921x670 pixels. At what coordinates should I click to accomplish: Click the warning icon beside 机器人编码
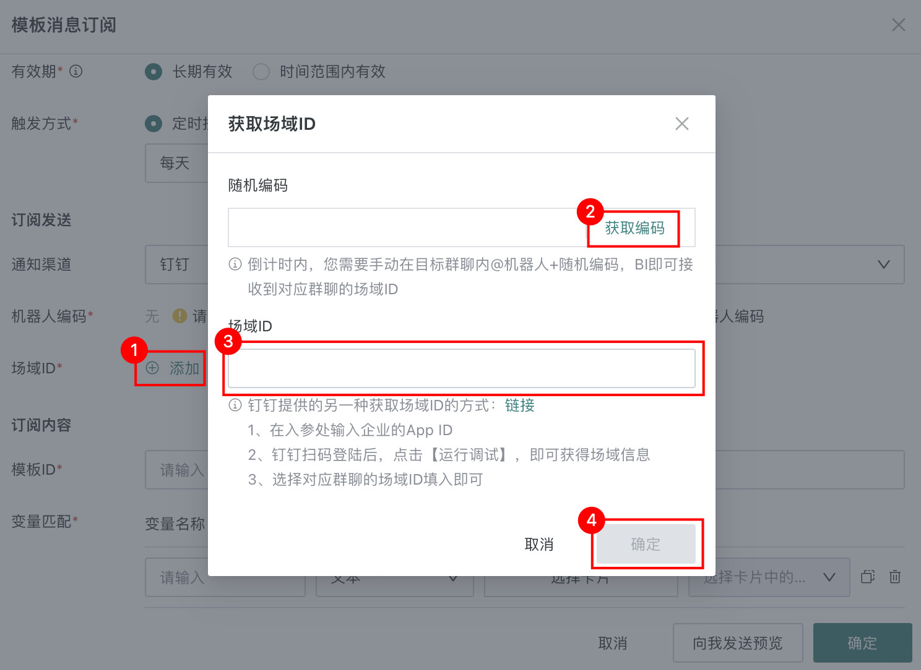pos(179,316)
